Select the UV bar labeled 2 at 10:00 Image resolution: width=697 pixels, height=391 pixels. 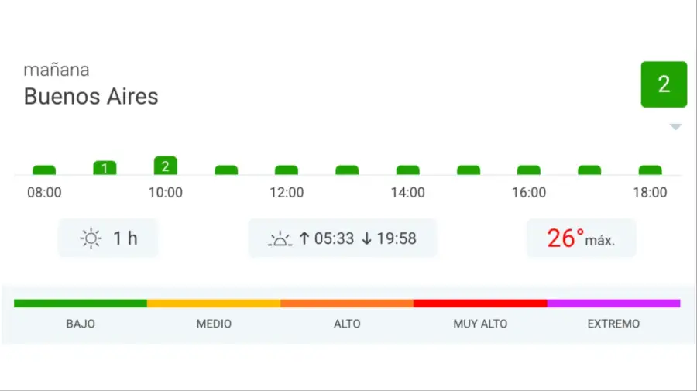pyautogui.click(x=165, y=166)
